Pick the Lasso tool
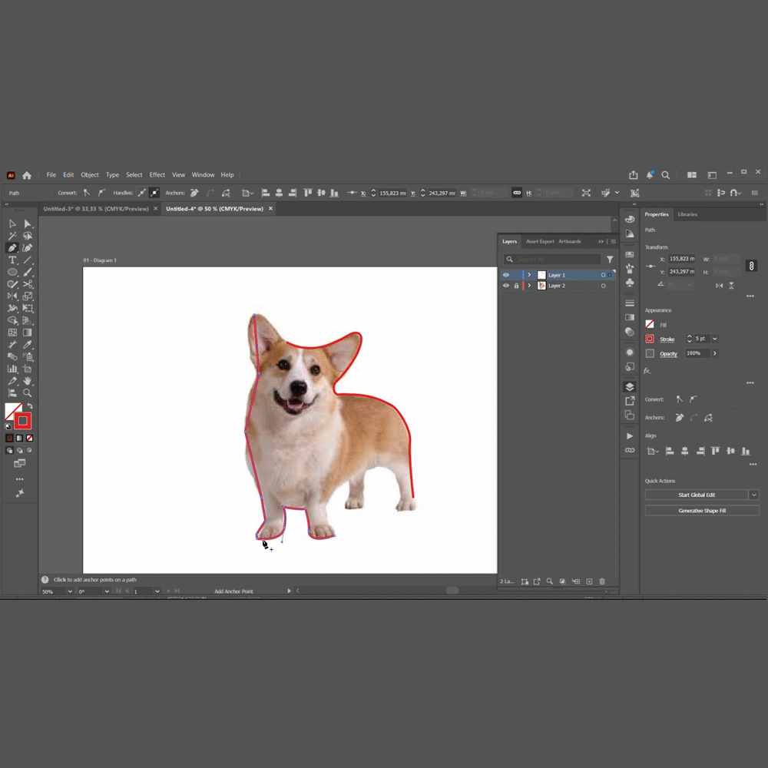This screenshot has width=768, height=768. point(28,236)
